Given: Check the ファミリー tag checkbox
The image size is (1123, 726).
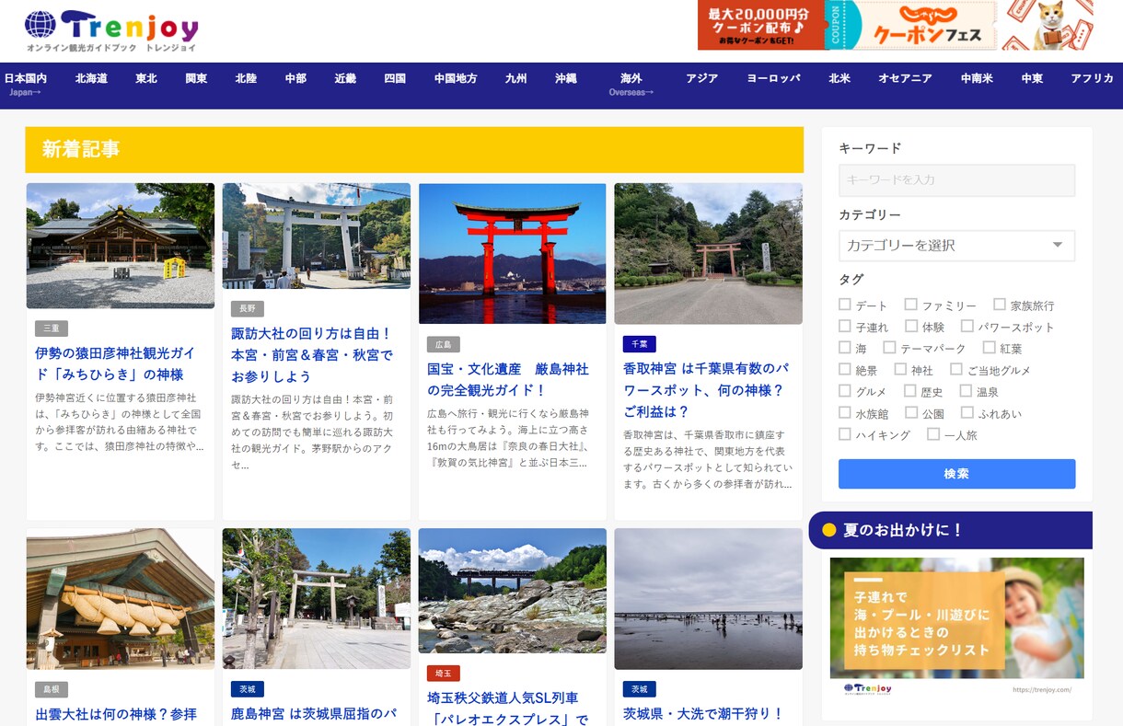Looking at the screenshot, I should [x=911, y=305].
